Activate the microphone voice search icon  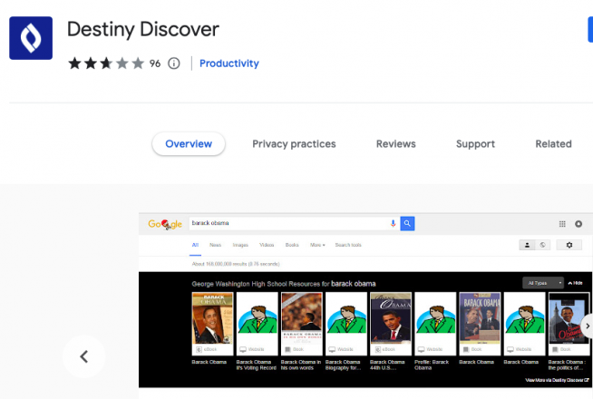pyautogui.click(x=393, y=223)
